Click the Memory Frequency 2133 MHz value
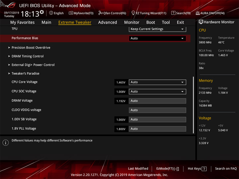This screenshot has height=179, width=239. (x=205, y=93)
